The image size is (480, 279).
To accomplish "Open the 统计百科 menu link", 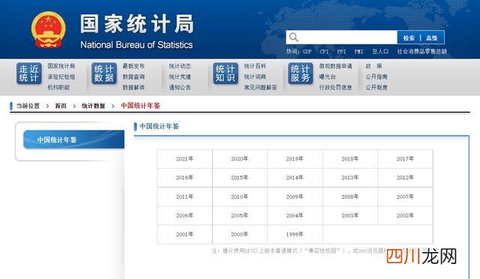I will click(x=255, y=66).
